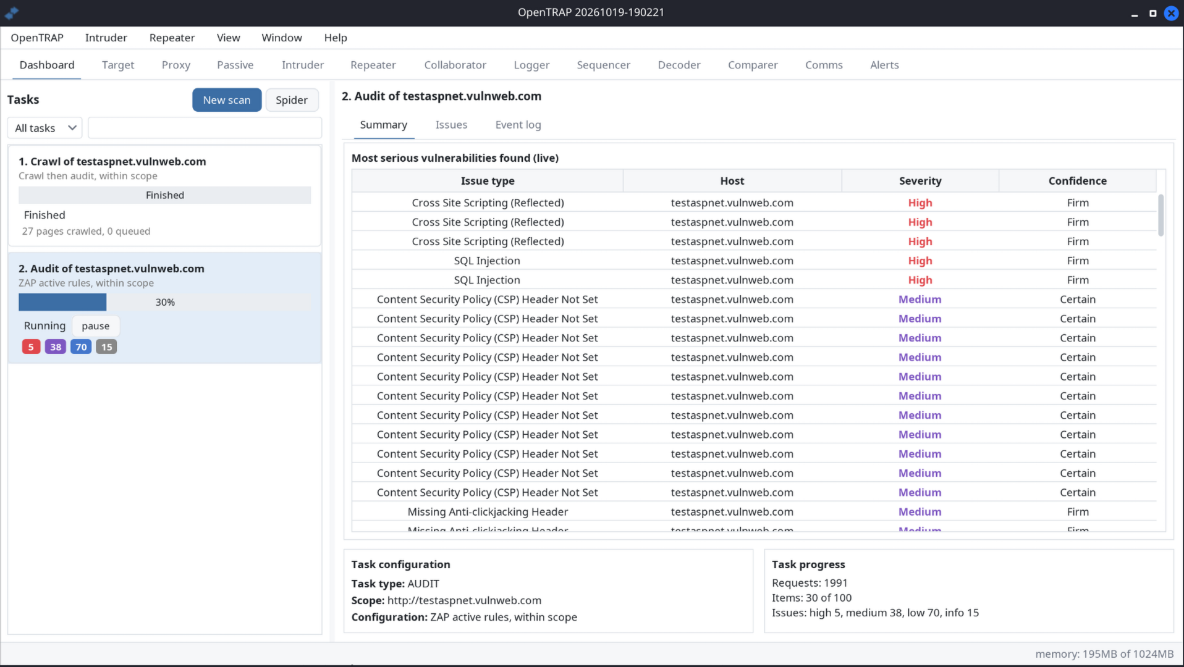Open the Comms tab
Image resolution: width=1184 pixels, height=667 pixels.
[824, 65]
